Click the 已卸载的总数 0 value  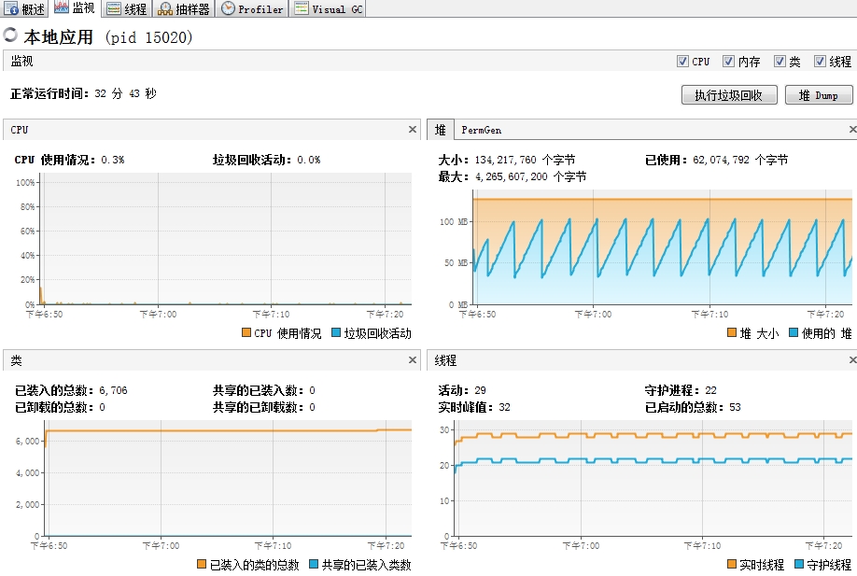click(x=102, y=407)
